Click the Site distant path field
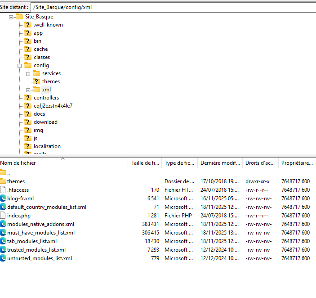The width and height of the screenshot is (316, 298). 174,7
